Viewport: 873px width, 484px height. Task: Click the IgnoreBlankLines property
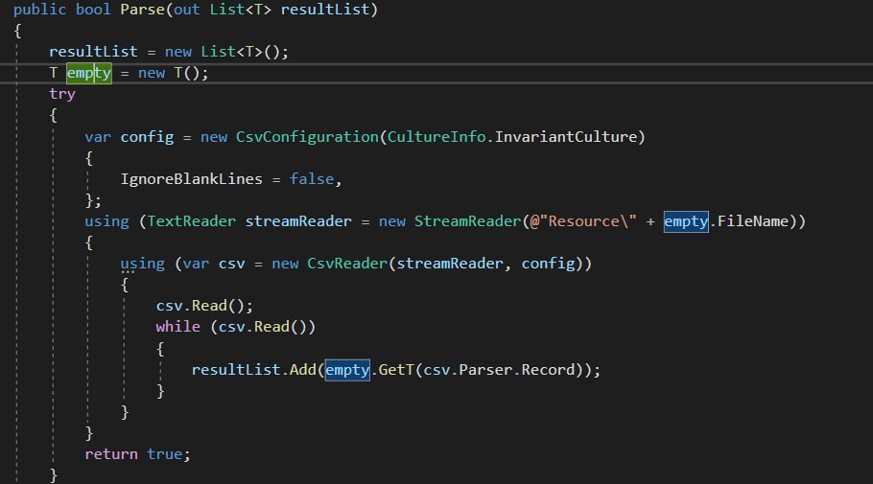pos(191,179)
